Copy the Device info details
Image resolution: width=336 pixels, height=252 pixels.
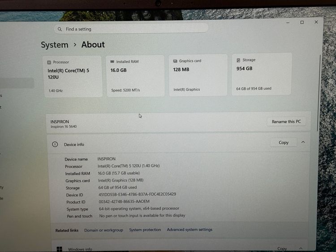[284, 143]
